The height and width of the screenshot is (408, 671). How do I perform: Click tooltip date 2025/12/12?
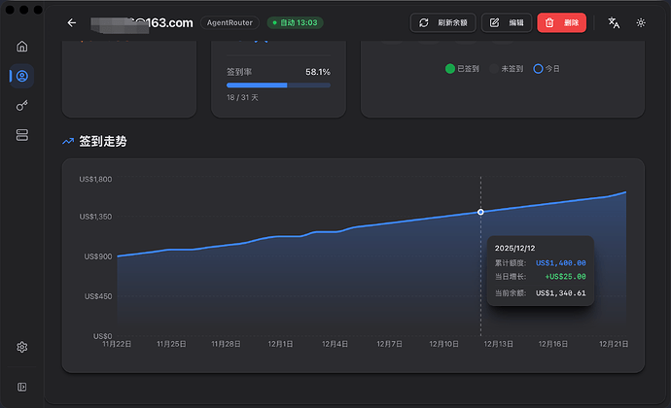pos(514,248)
